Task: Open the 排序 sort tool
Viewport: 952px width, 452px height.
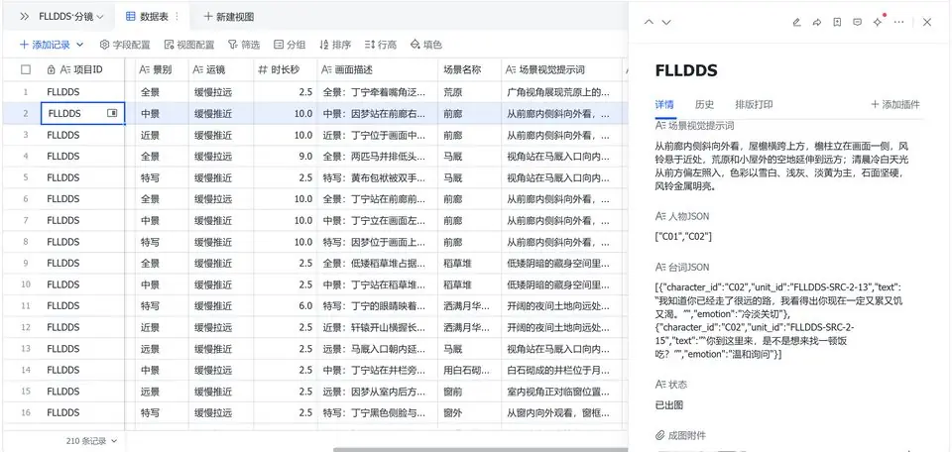Action: (x=334, y=45)
